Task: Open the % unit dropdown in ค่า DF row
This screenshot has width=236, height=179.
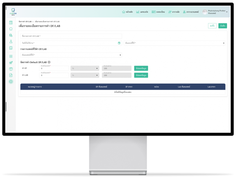Action: [85, 68]
